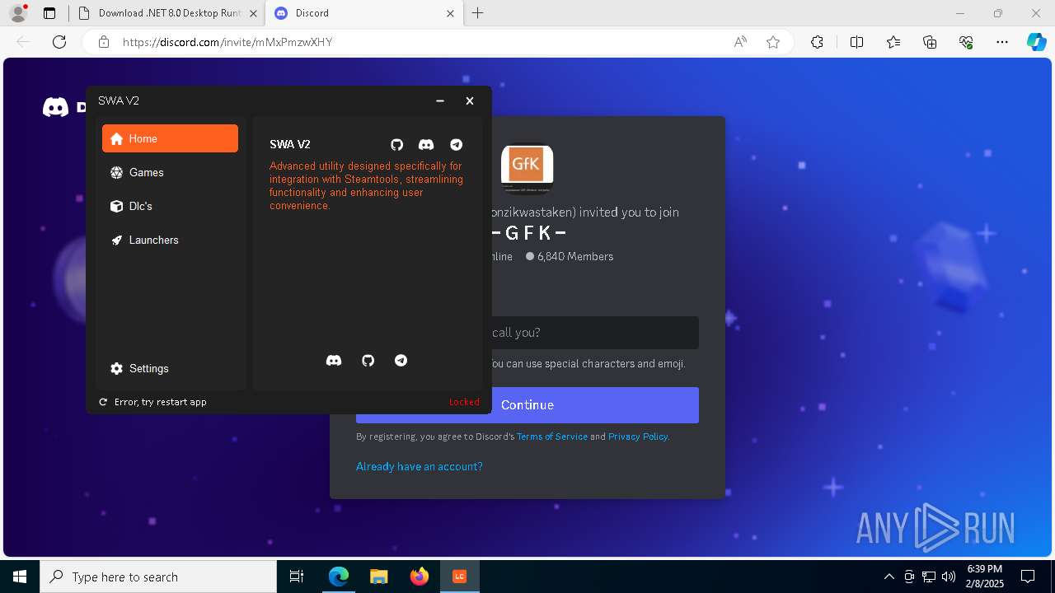Open the notification center icon

click(1028, 577)
